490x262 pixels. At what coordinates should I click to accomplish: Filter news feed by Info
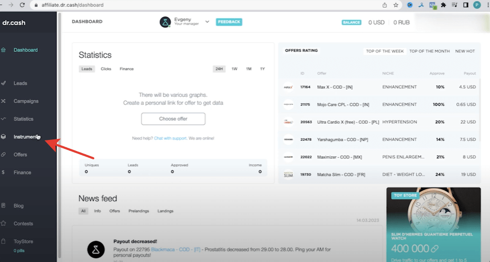pyautogui.click(x=97, y=211)
